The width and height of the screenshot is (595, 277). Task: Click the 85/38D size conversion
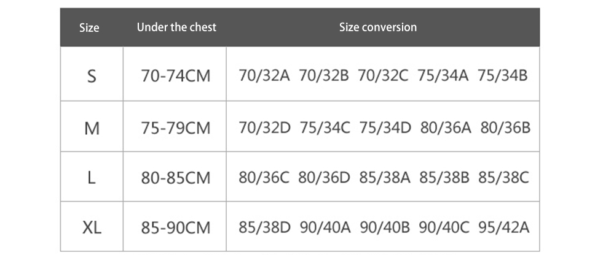(x=264, y=228)
